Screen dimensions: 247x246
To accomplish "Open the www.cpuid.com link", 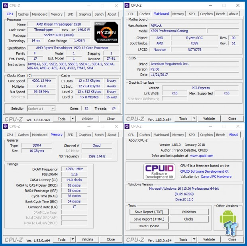I will click(x=202, y=156).
